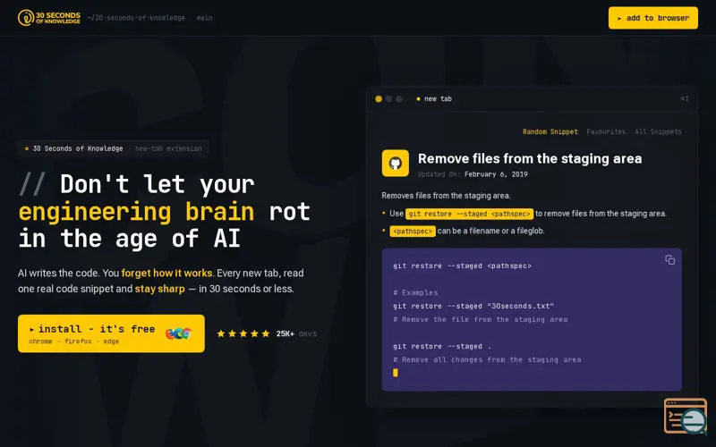Click the <pathspec> inline code badge
The image size is (716, 447).
(413, 232)
